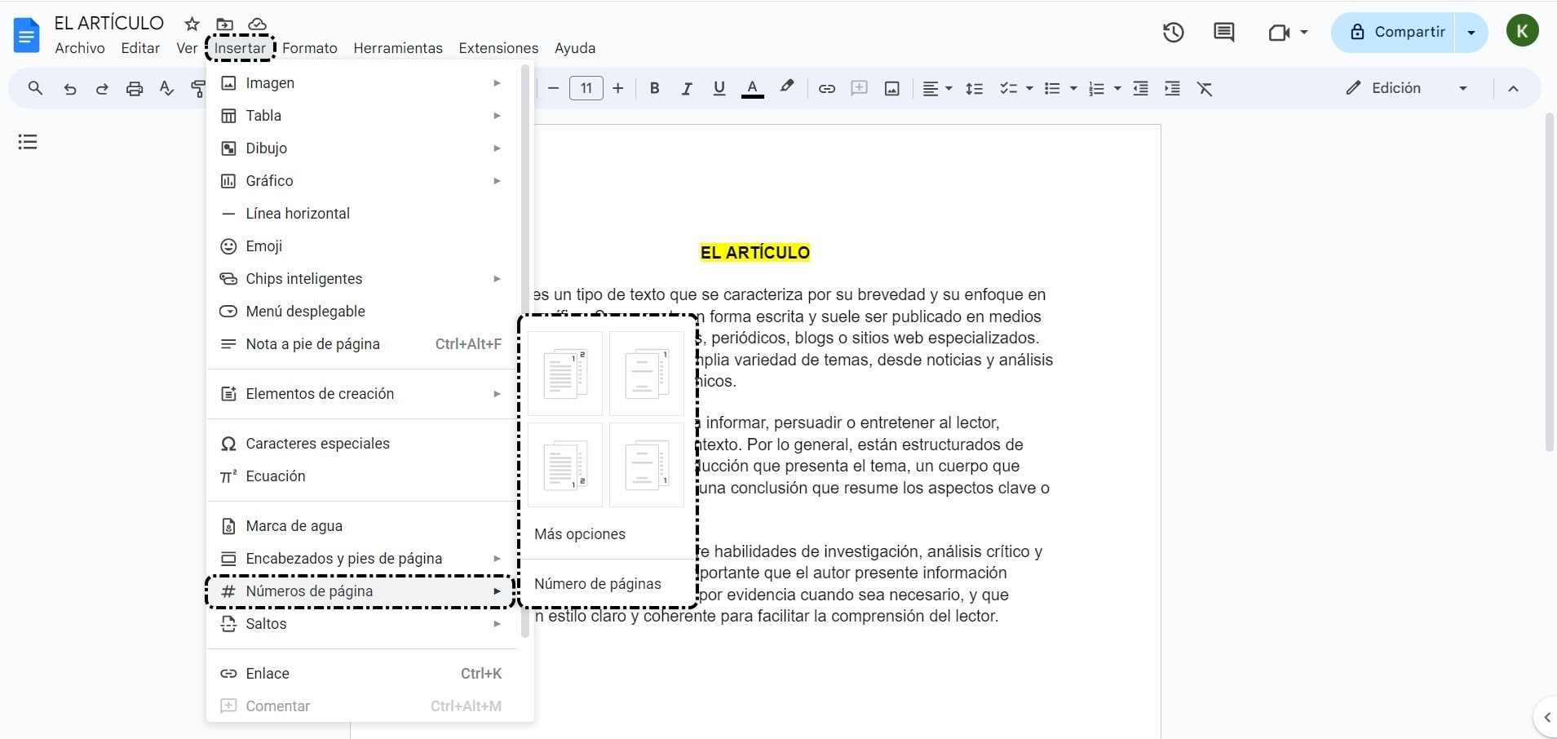Add a comment using the toolbar icon
This screenshot has height=739, width=1557.
click(x=859, y=88)
